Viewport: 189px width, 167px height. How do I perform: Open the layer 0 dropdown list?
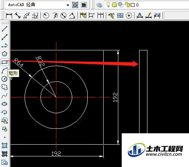coord(147,5)
